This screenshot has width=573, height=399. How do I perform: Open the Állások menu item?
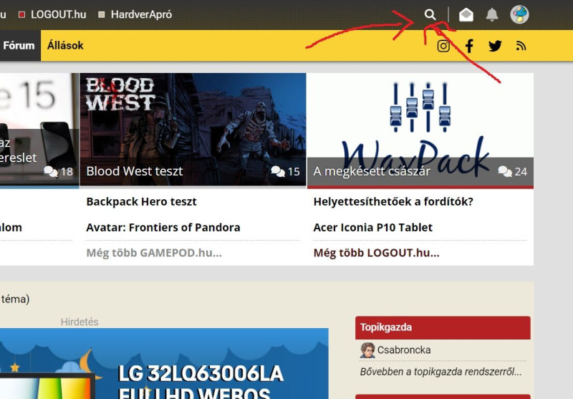click(65, 46)
